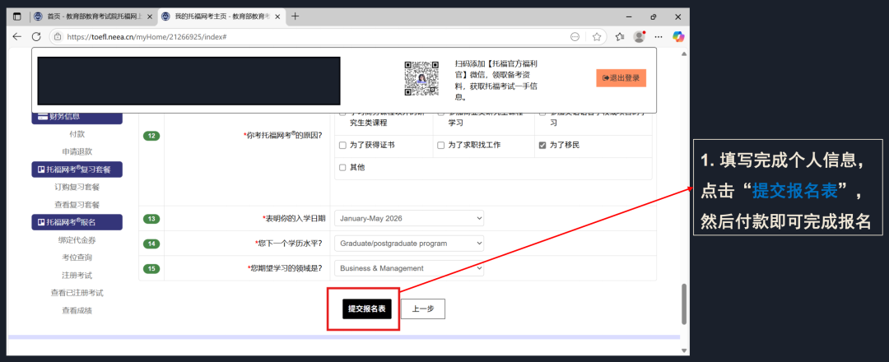Screen dimensions: 889x362
Task: Check the 为了求职找工作 checkbox
Action: pyautogui.click(x=441, y=146)
